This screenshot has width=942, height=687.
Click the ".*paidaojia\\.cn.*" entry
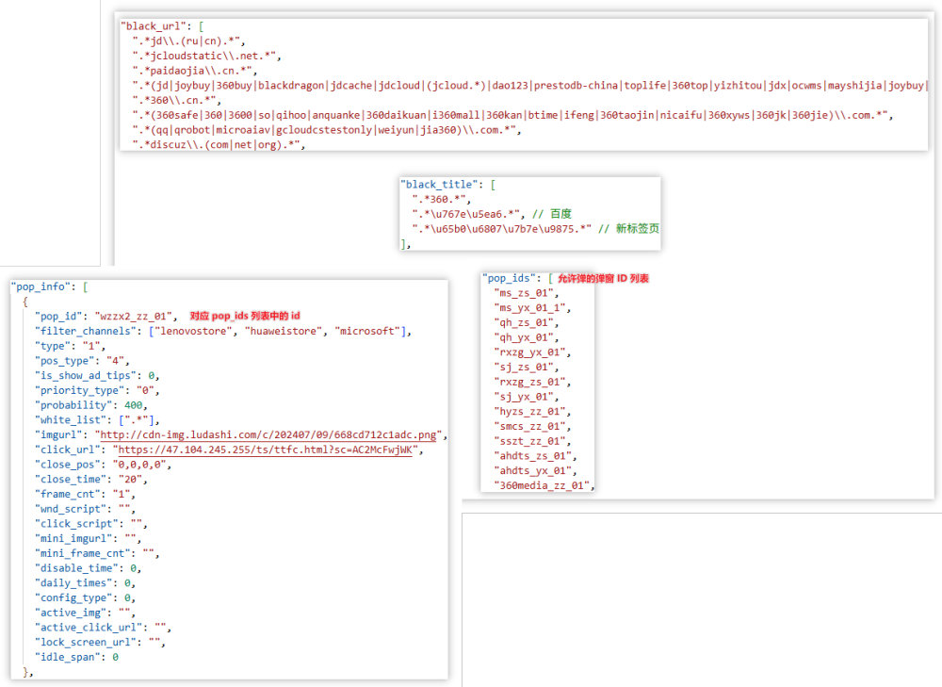(x=192, y=71)
